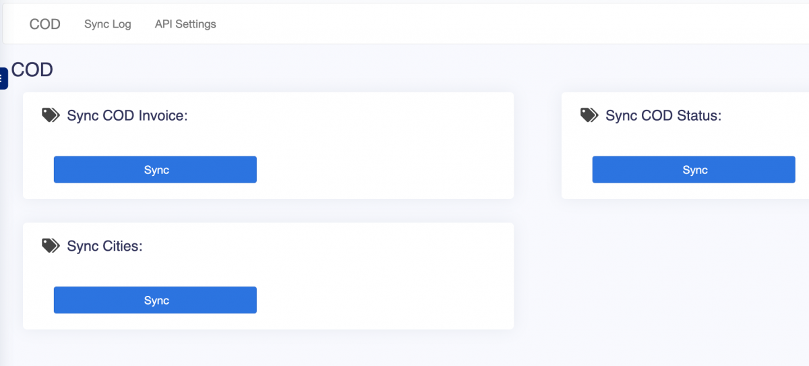The width and height of the screenshot is (809, 366).
Task: Switch to the API Settings tab
Action: (185, 24)
